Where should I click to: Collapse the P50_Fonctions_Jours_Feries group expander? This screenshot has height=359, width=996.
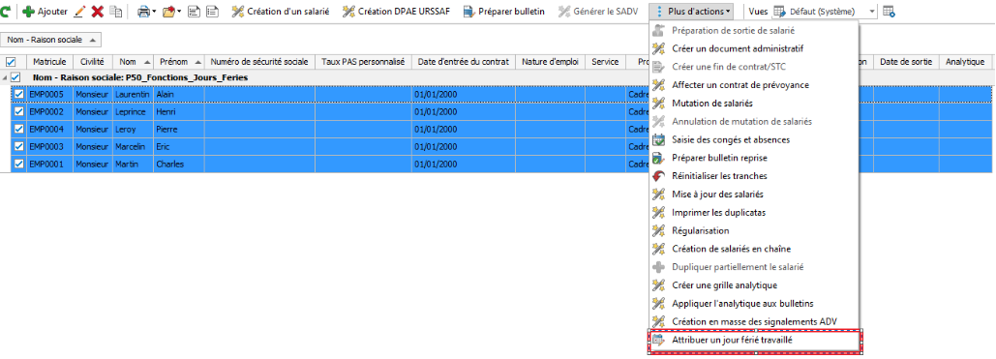(x=5, y=77)
